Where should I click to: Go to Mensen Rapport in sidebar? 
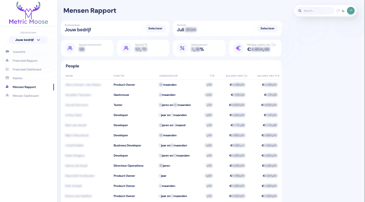pos(24,87)
